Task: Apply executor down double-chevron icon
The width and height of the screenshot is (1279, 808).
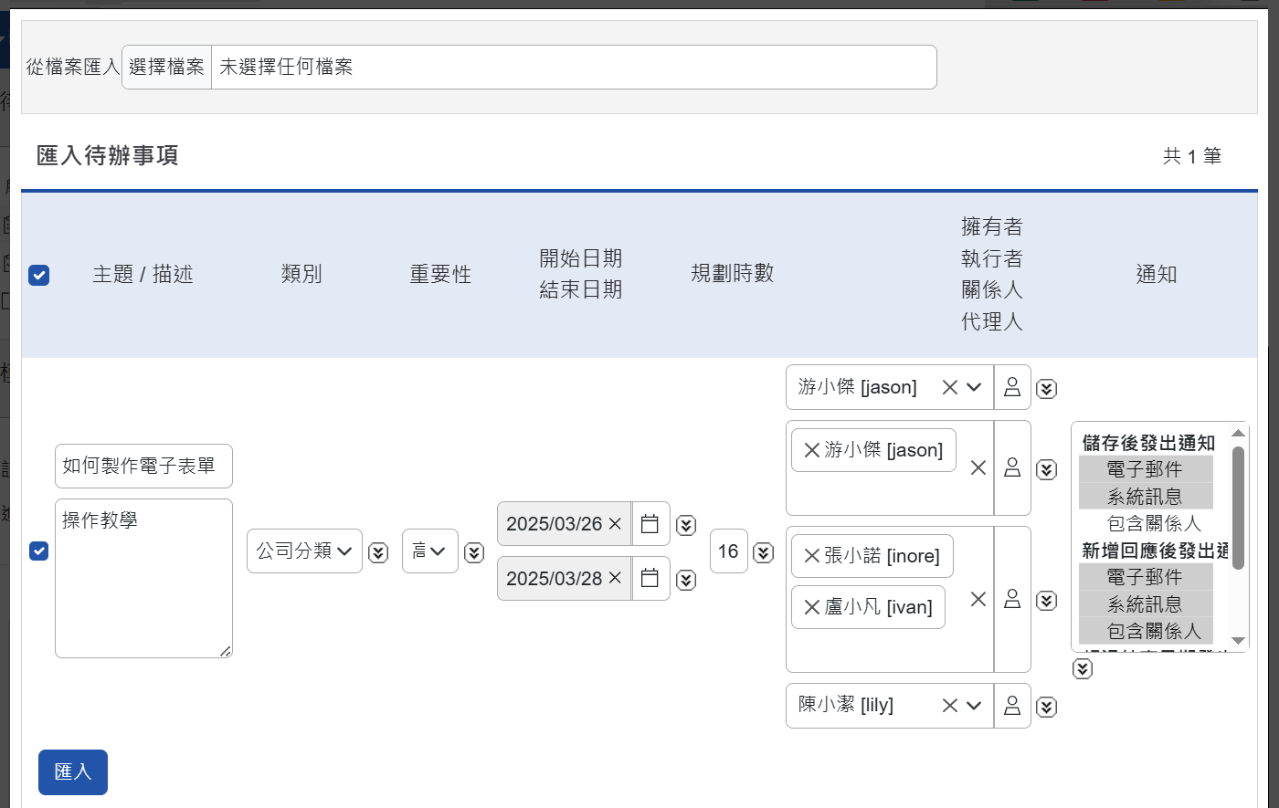Action: (x=1047, y=469)
